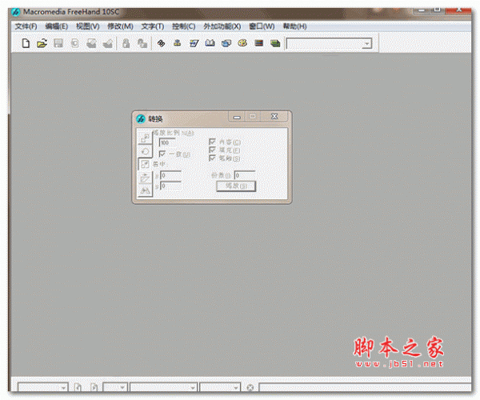
Task: Open the 视图(V) menu
Action: pos(88,26)
